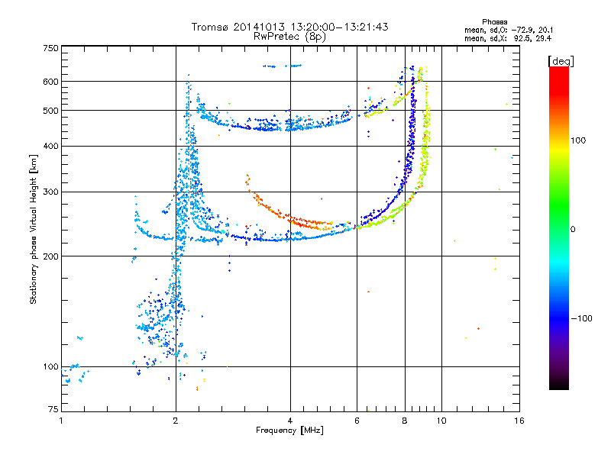The width and height of the screenshot is (611, 458).
Task: Click the '500' y-axis tick label
Action: click(x=51, y=111)
